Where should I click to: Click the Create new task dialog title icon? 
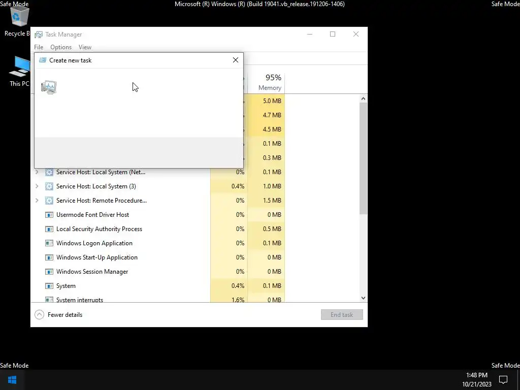tap(43, 60)
